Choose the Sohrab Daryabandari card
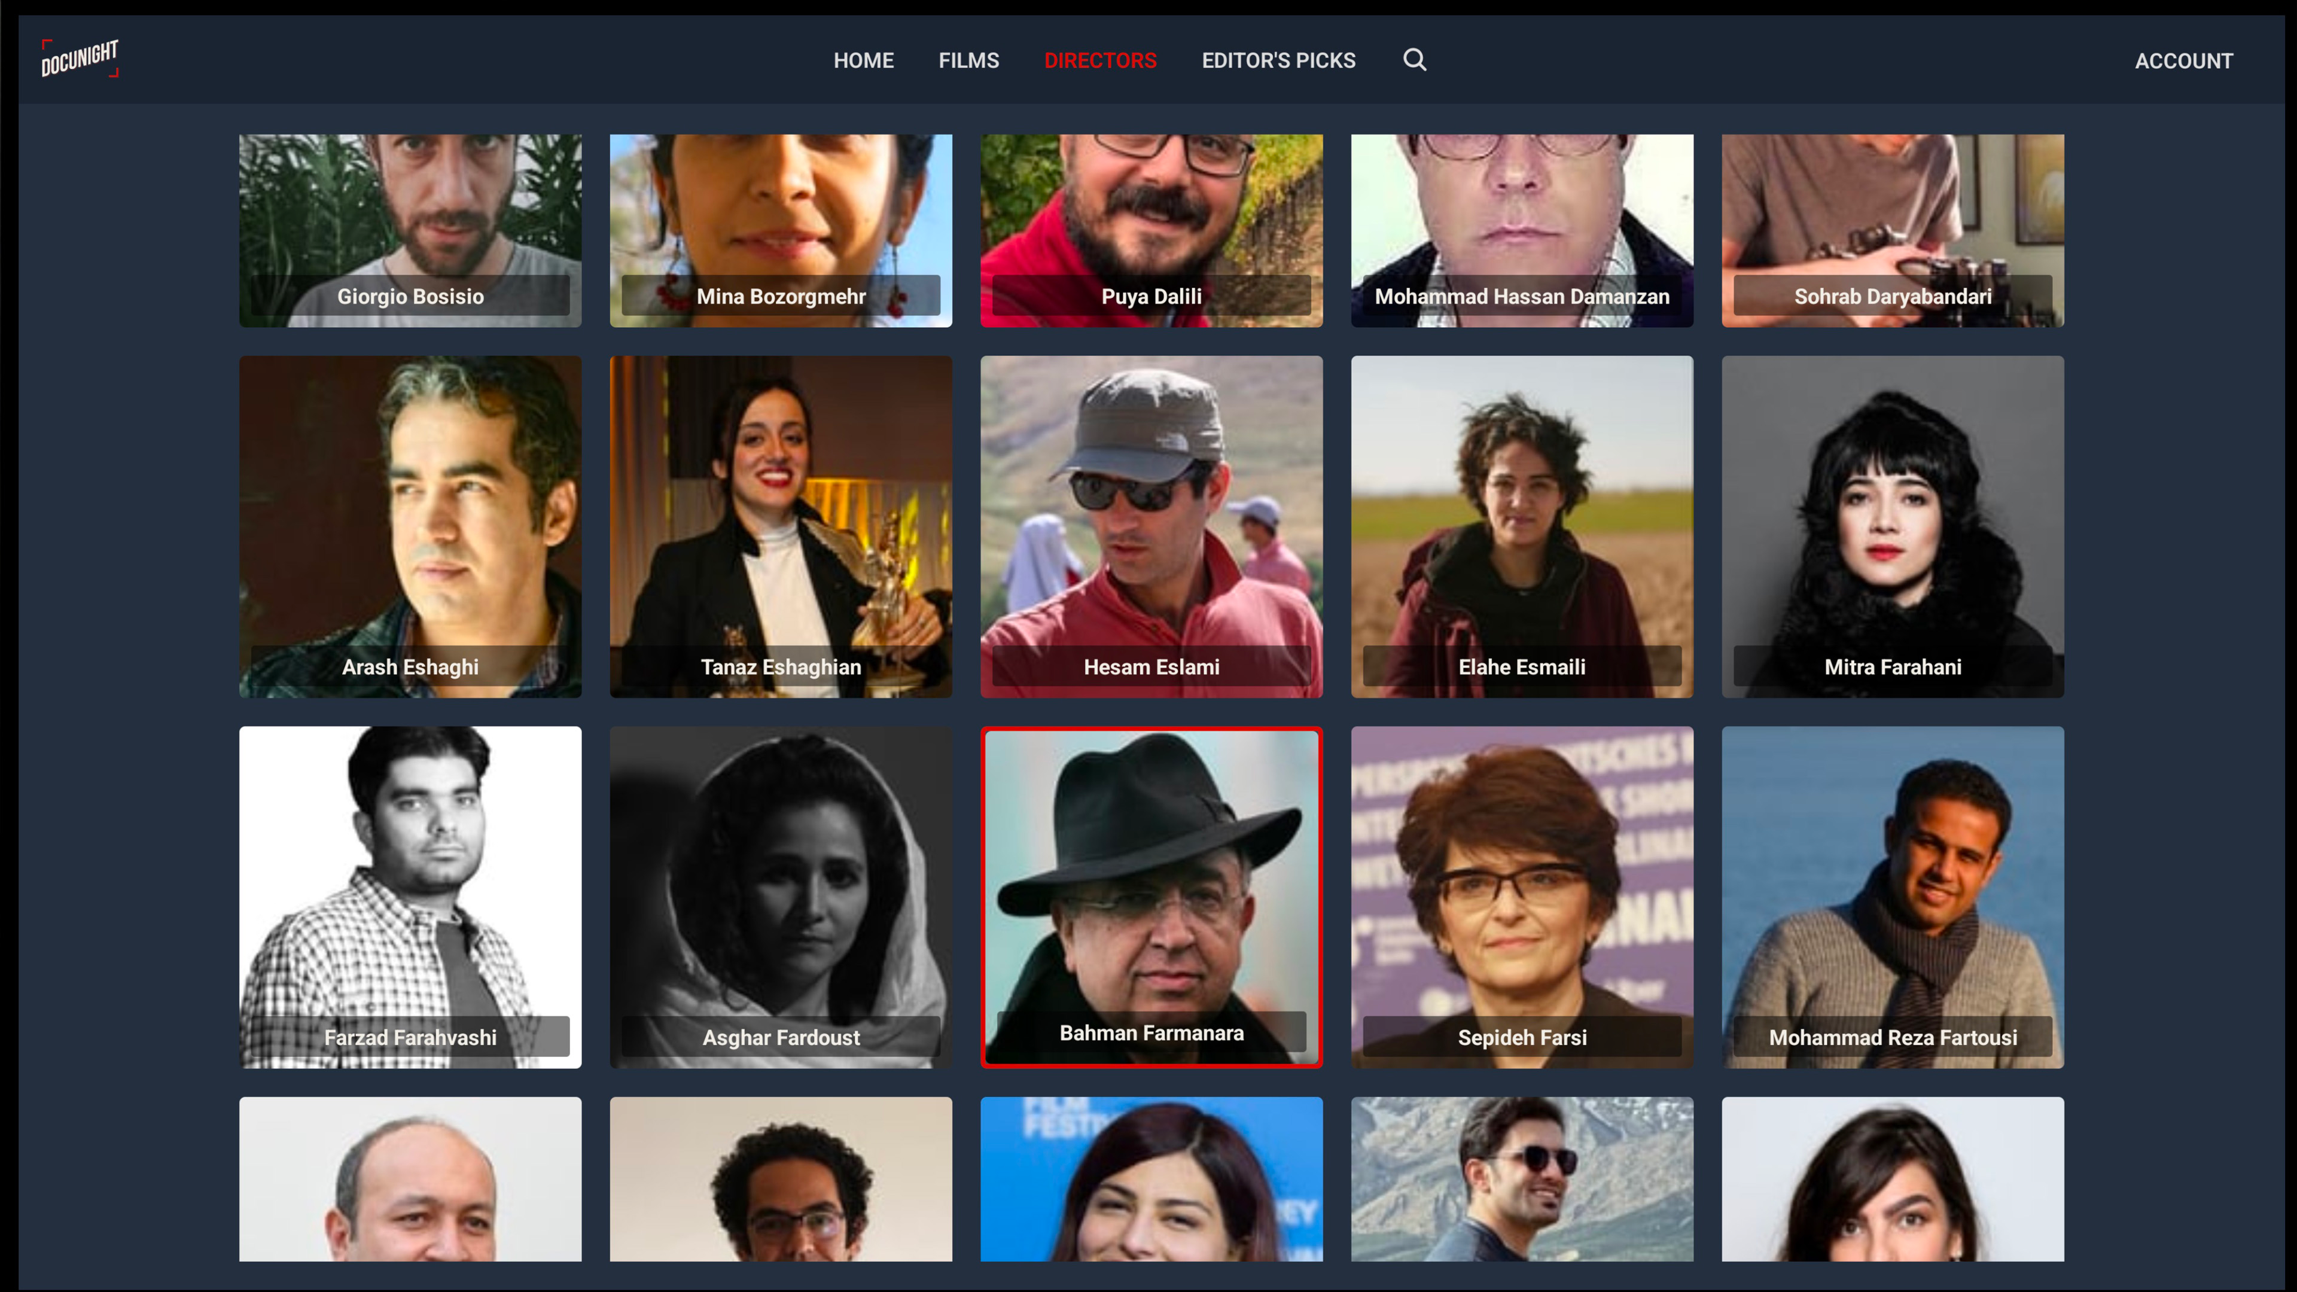The width and height of the screenshot is (2297, 1292). (1893, 231)
